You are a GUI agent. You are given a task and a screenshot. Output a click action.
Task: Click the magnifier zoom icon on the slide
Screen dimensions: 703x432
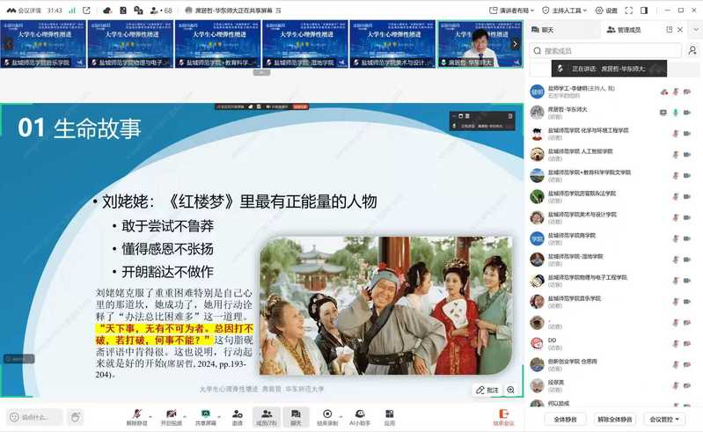point(510,389)
